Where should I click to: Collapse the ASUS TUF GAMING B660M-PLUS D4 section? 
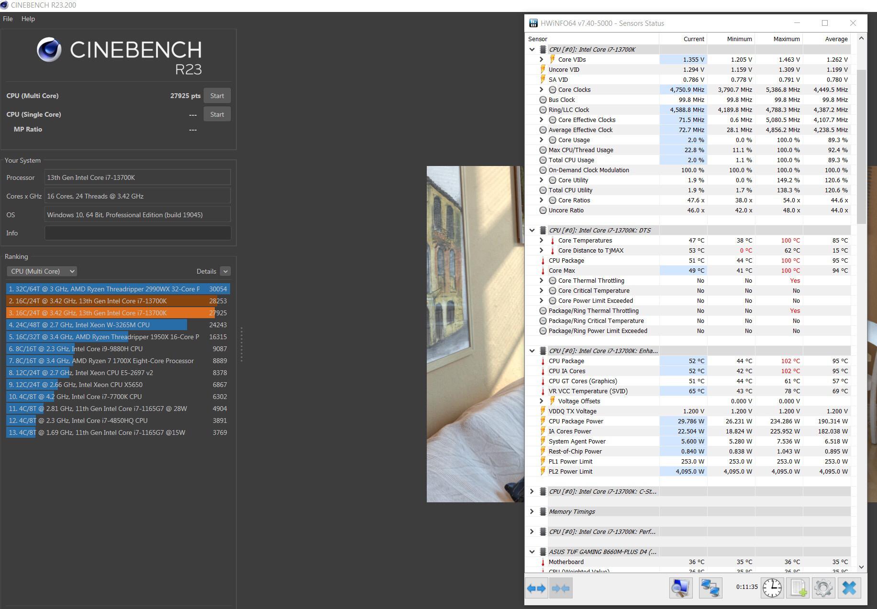tap(532, 552)
